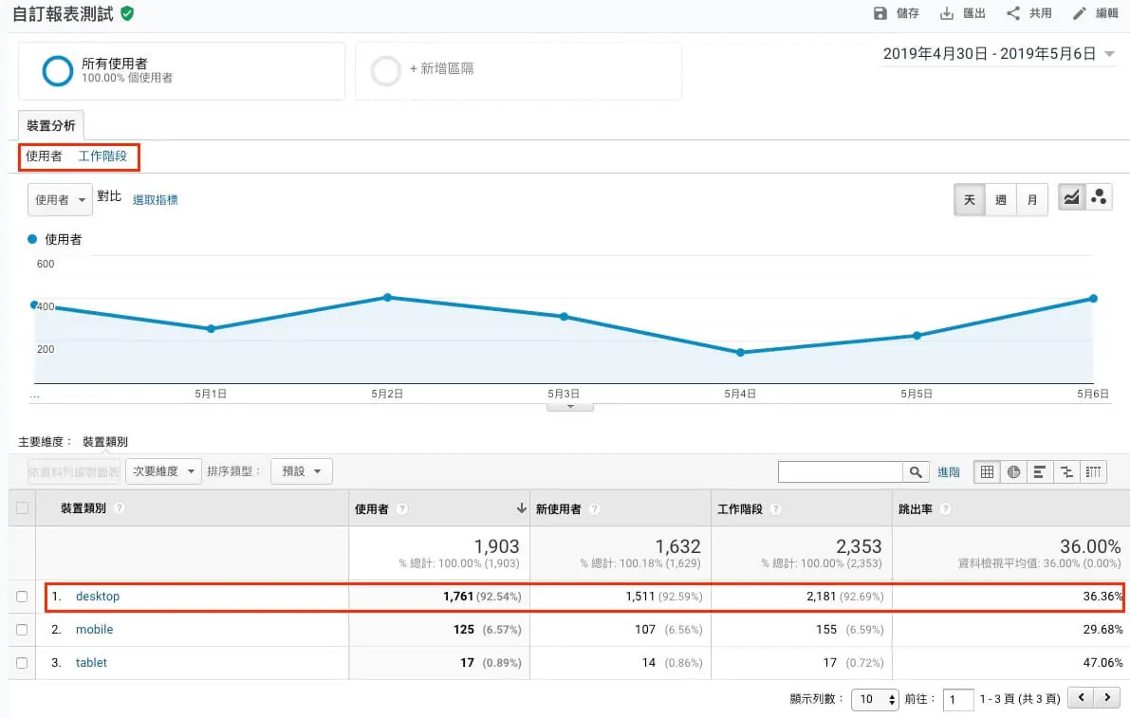
Task: Click the 選取指標 link
Action: tap(155, 200)
